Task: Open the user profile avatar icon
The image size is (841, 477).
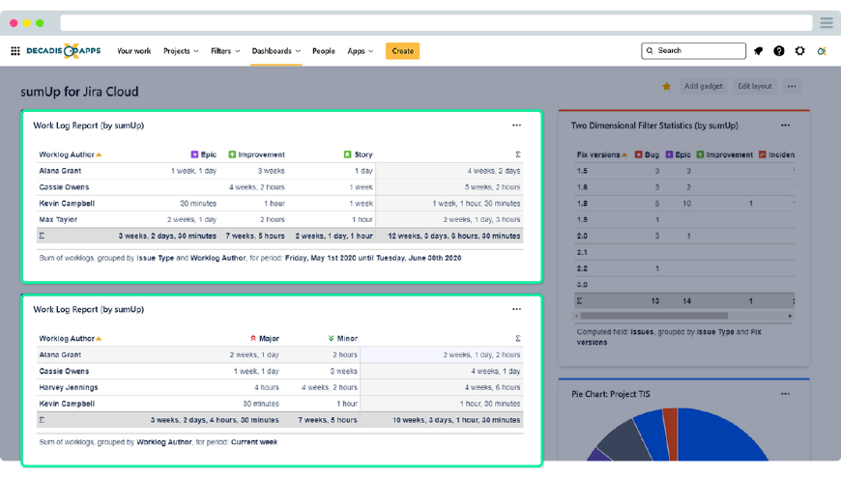Action: tap(821, 51)
